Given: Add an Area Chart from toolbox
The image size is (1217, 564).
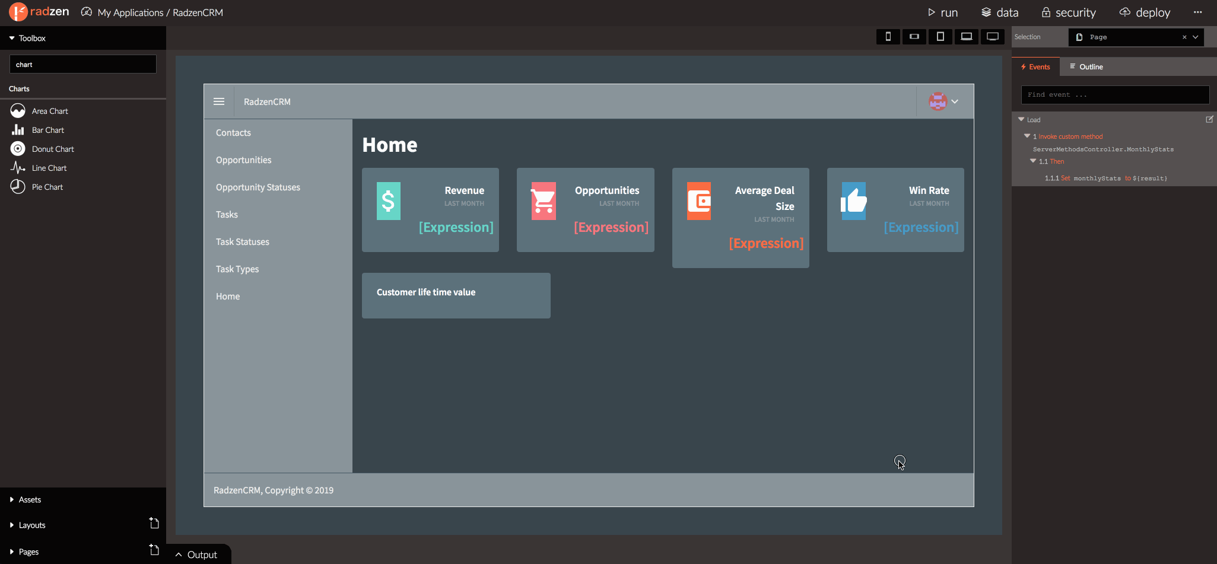Looking at the screenshot, I should [x=50, y=111].
